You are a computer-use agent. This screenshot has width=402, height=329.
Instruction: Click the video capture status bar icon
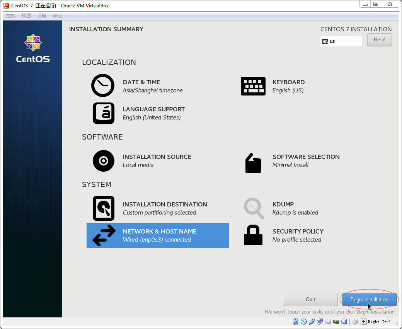[x=336, y=322]
